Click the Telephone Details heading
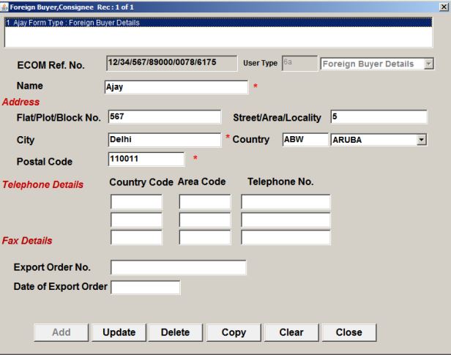 tap(43, 184)
